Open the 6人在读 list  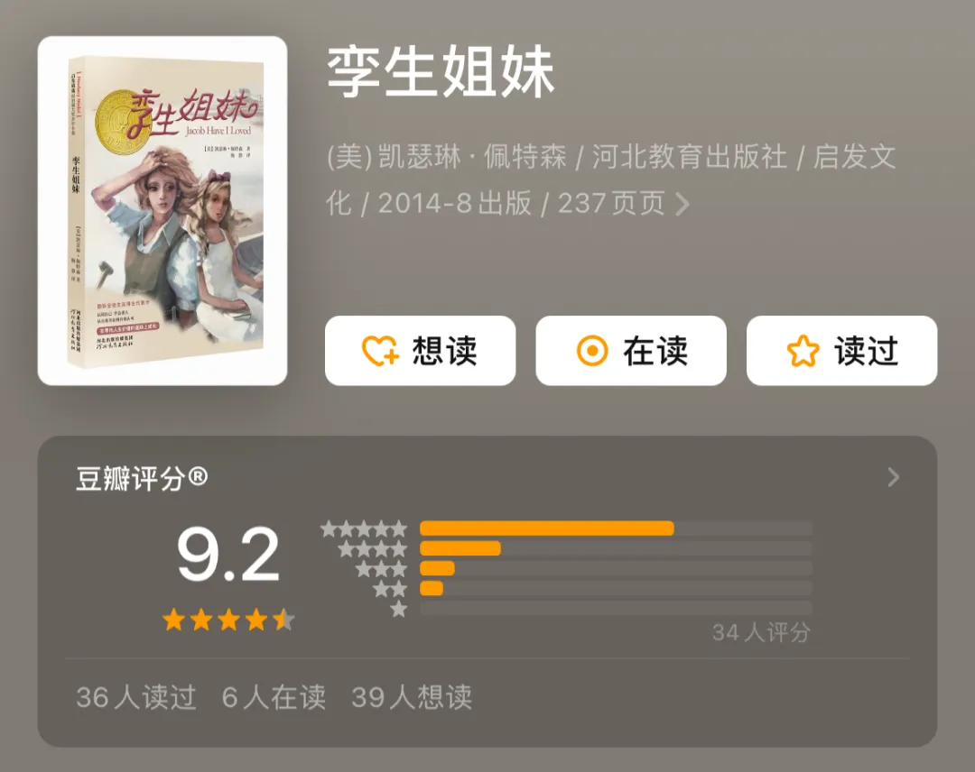point(274,697)
